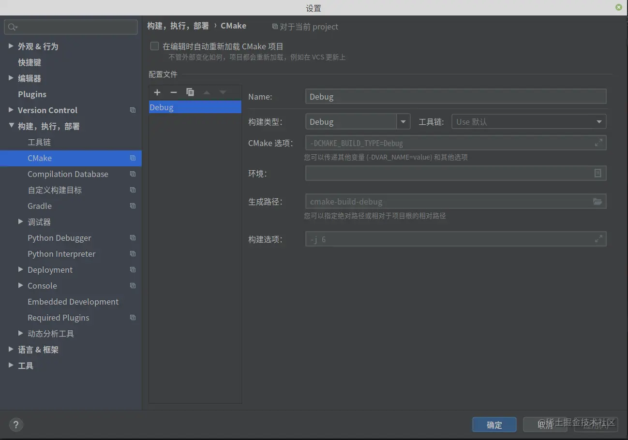Open the help question mark button
Viewport: 628px width, 440px height.
coord(16,425)
